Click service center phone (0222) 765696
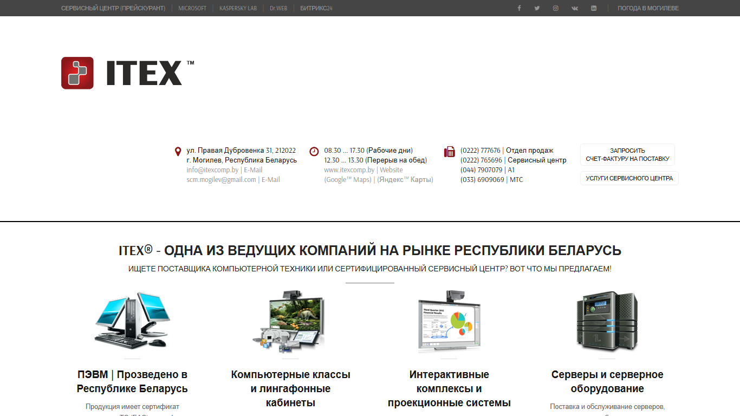Viewport: 740px width, 416px height. [481, 160]
